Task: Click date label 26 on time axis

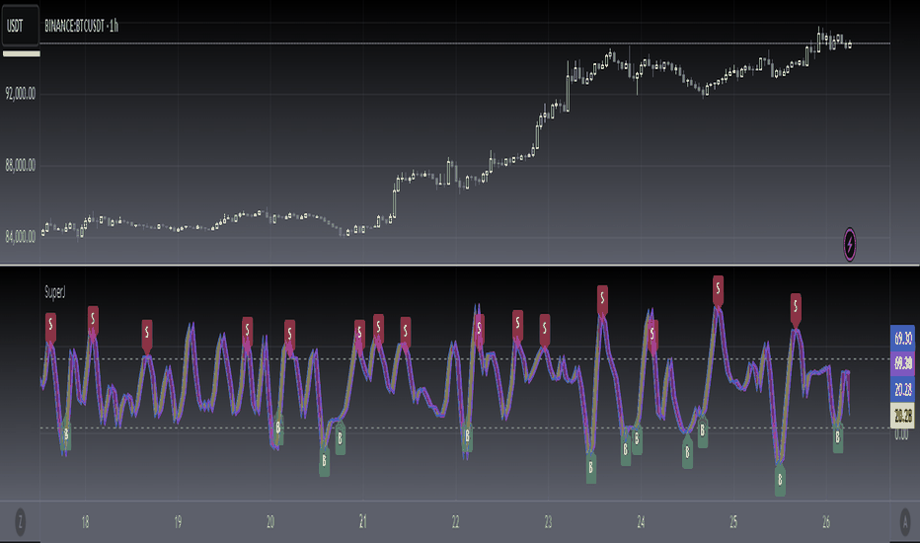Action: tap(826, 522)
